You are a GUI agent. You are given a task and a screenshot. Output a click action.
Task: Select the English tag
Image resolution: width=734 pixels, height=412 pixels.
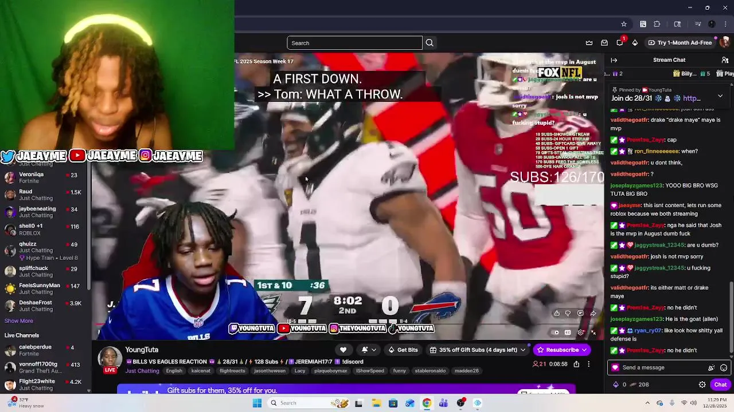click(174, 371)
